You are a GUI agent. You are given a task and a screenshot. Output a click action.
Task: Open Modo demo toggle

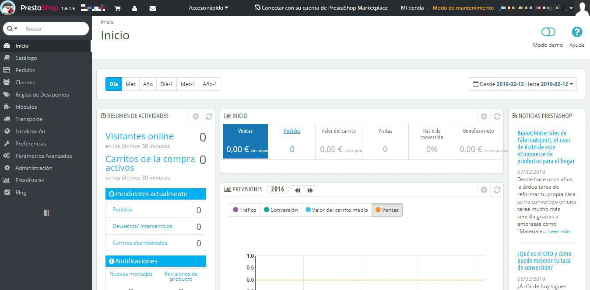click(x=548, y=32)
